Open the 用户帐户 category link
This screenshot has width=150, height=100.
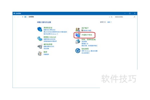(x=85, y=28)
